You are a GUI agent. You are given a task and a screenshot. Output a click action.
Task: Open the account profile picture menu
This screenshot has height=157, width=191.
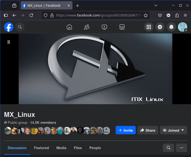(x=182, y=27)
